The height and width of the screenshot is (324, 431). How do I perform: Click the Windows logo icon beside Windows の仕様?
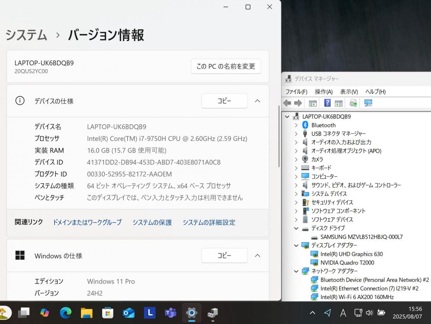20,255
